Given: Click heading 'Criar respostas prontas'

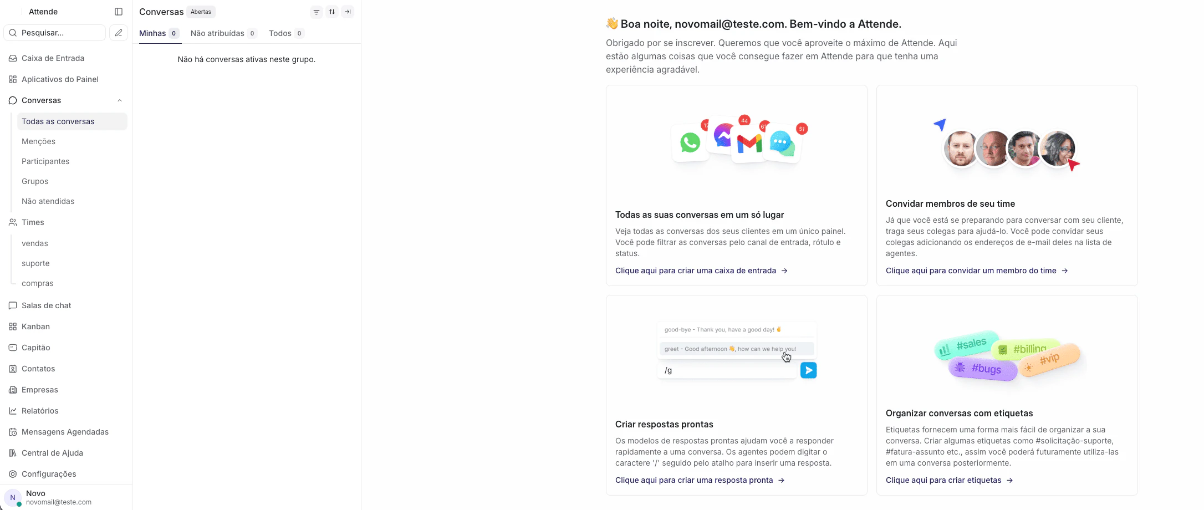Looking at the screenshot, I should click(x=664, y=424).
